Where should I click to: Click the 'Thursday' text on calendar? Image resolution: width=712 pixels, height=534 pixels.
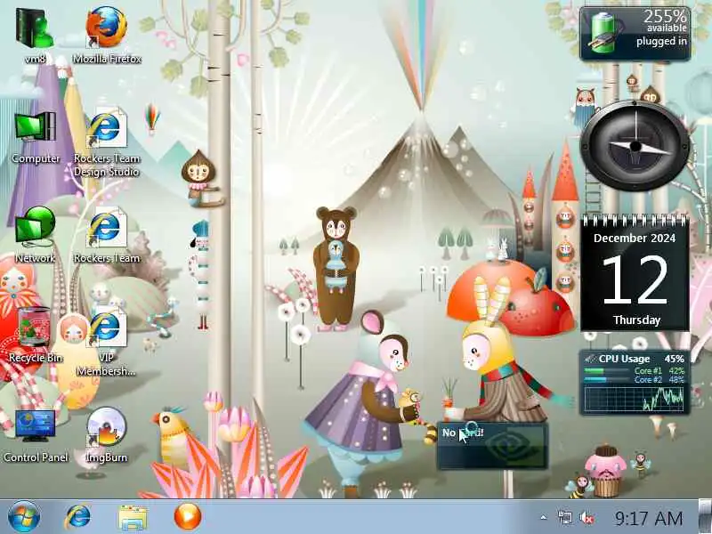point(636,320)
